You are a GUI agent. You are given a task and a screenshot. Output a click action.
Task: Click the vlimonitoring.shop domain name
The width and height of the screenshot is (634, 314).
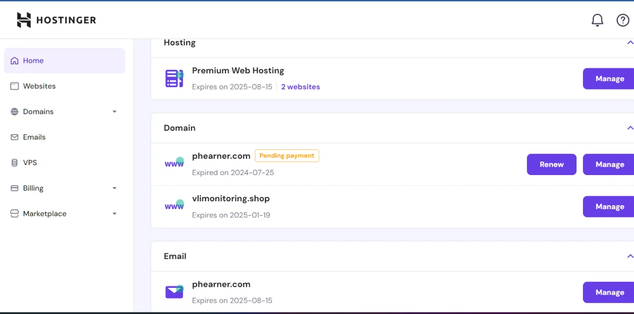(x=231, y=199)
